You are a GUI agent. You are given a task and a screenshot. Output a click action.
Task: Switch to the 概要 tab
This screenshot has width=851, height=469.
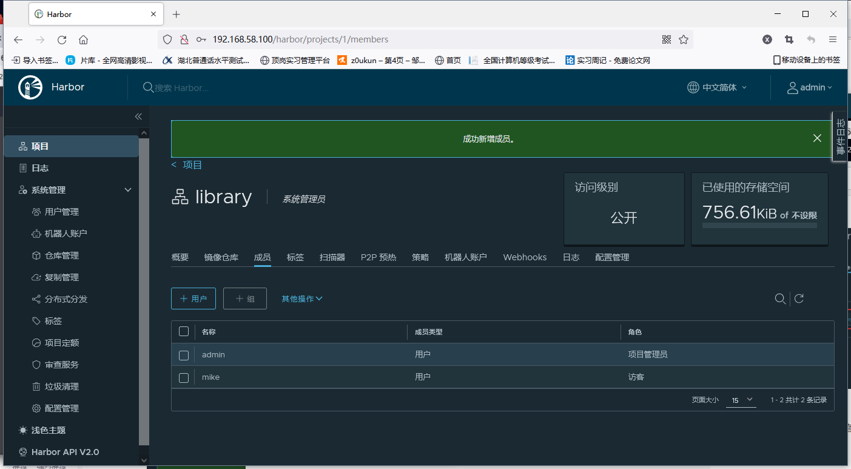180,257
